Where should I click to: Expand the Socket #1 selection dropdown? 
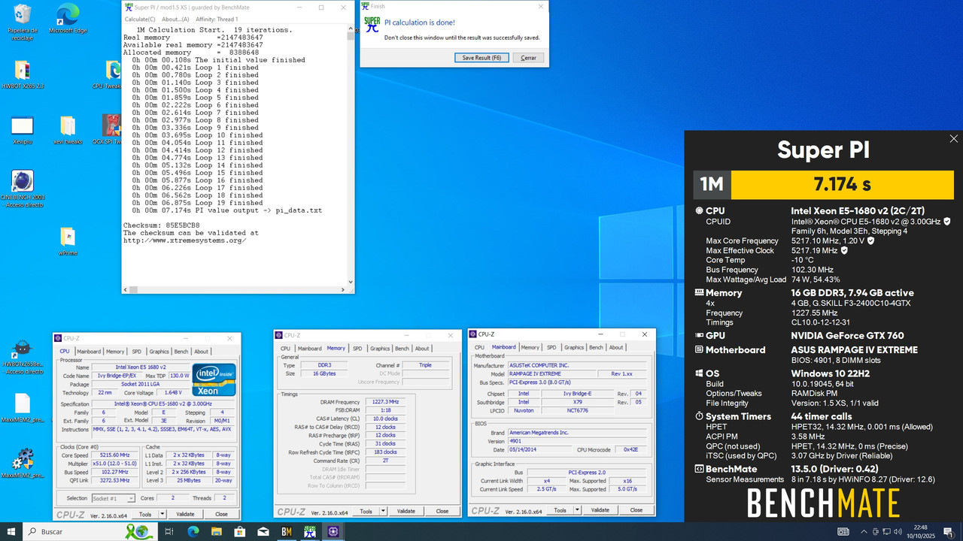tap(131, 498)
